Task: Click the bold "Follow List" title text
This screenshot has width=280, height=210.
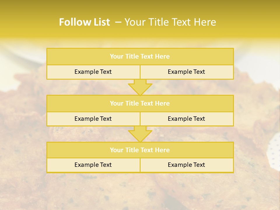Action: point(84,22)
